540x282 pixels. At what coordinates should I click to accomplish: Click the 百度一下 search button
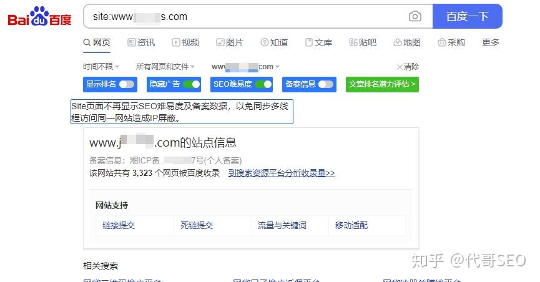[468, 16]
